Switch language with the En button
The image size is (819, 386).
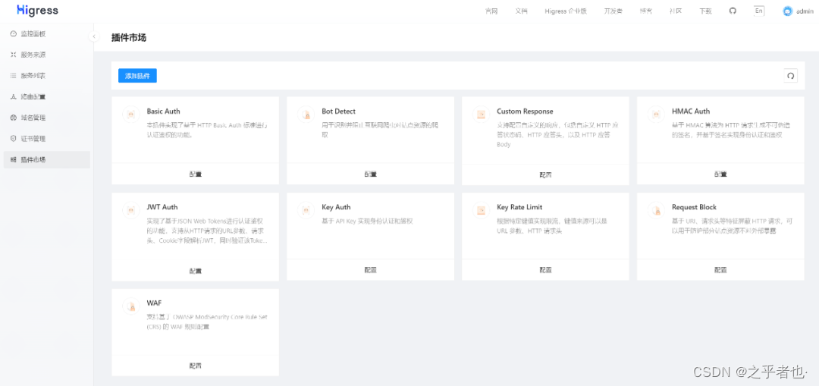click(759, 11)
